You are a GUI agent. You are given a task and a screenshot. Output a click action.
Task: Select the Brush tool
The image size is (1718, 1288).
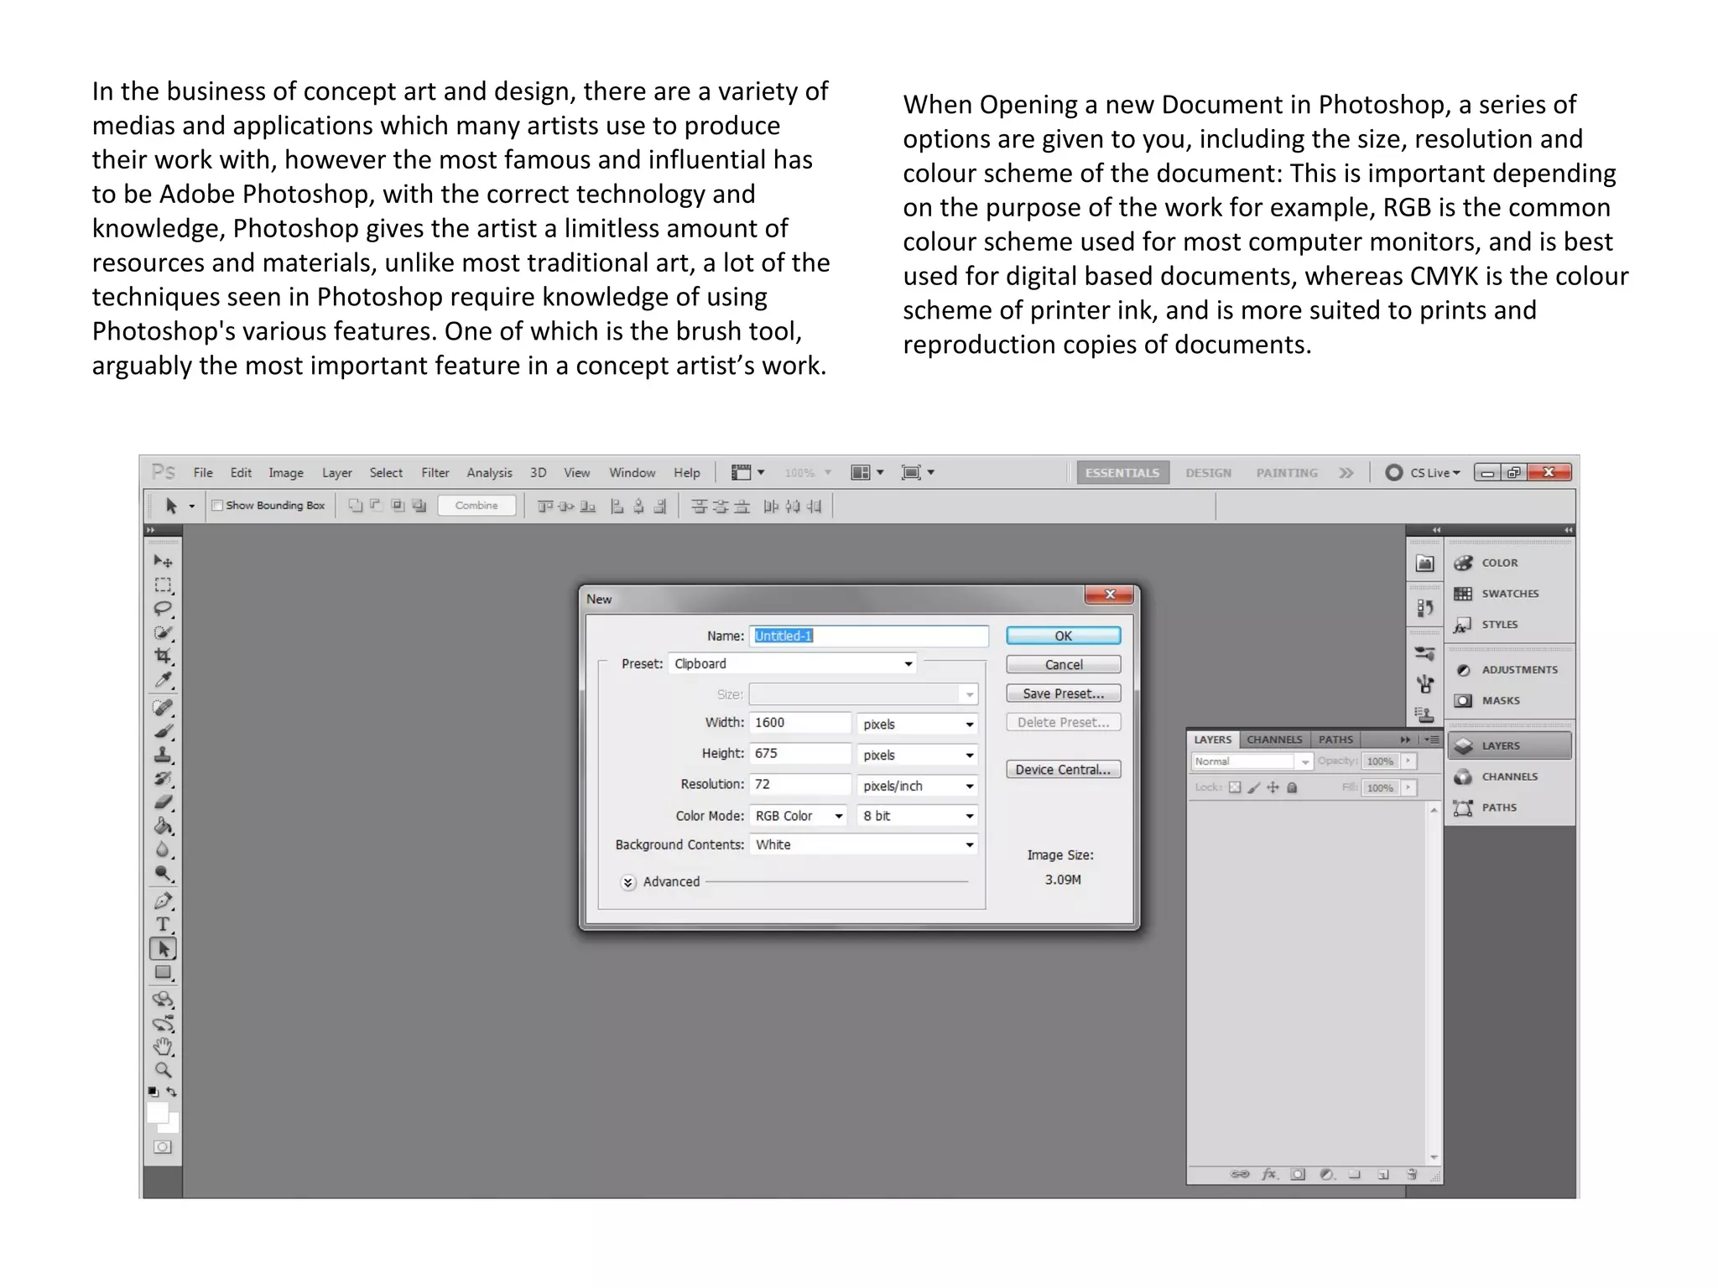pos(163,731)
